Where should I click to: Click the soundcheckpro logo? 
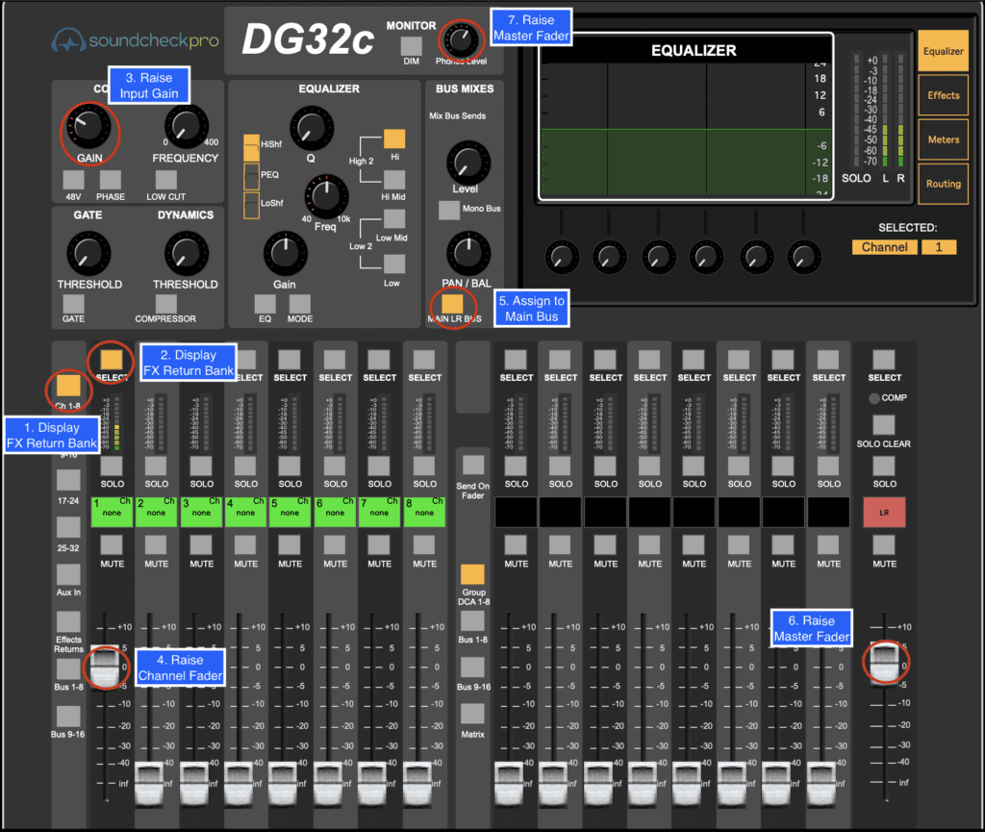tap(135, 40)
